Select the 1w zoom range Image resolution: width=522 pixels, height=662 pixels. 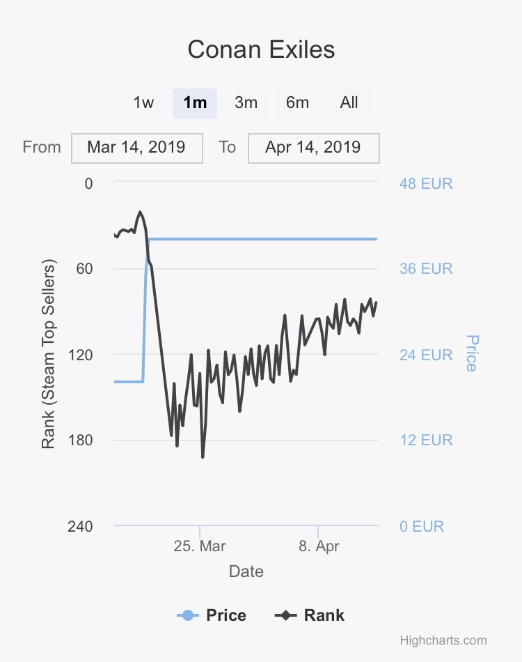coord(143,103)
